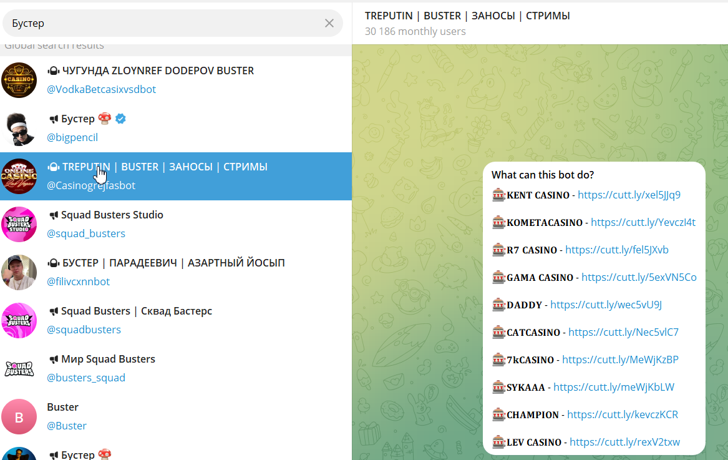Click What can this bot do? heading
This screenshot has height=460, width=728.
point(543,175)
